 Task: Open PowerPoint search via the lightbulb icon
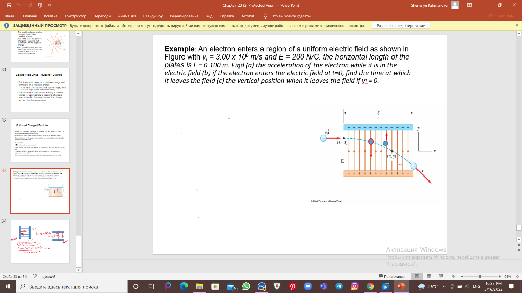[x=265, y=16]
